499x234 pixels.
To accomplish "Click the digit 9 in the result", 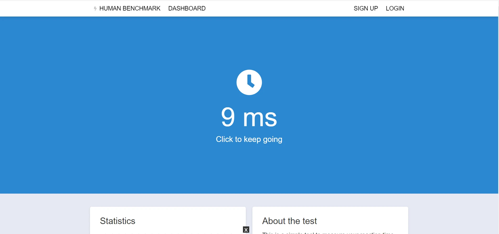I will tap(228, 117).
